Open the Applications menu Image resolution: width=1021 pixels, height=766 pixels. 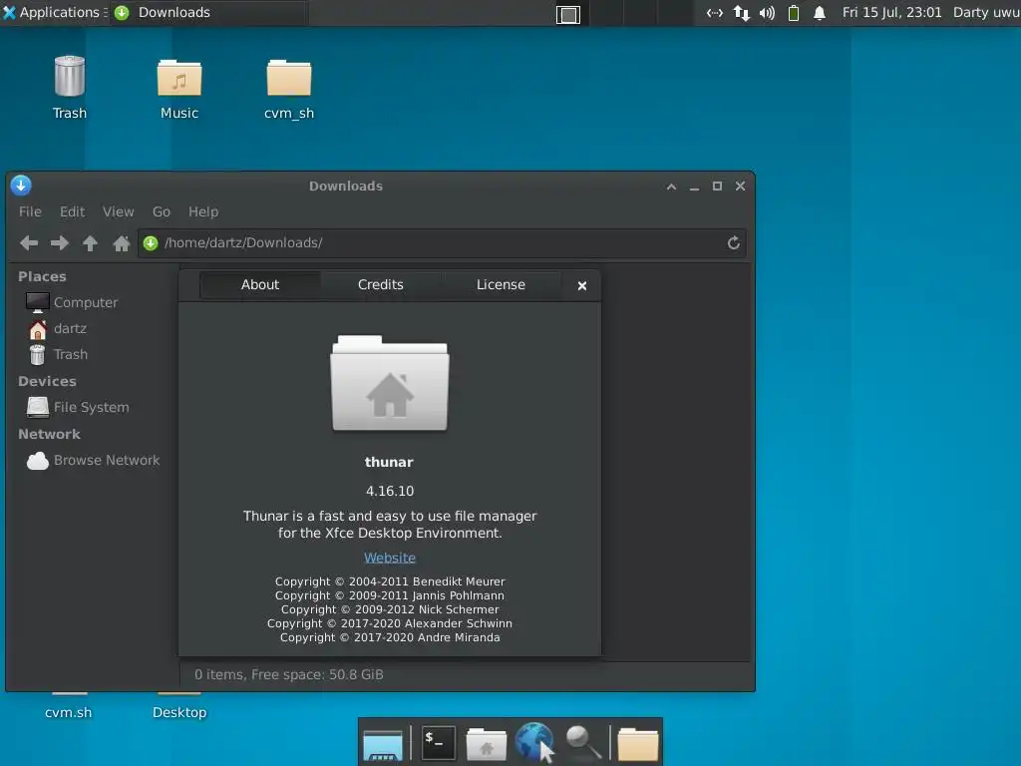52,12
